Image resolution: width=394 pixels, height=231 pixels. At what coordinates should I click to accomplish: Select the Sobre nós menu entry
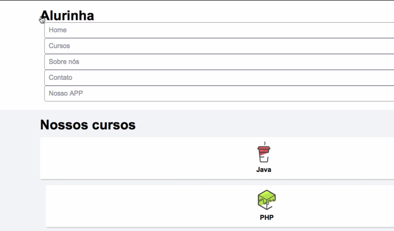(61, 62)
